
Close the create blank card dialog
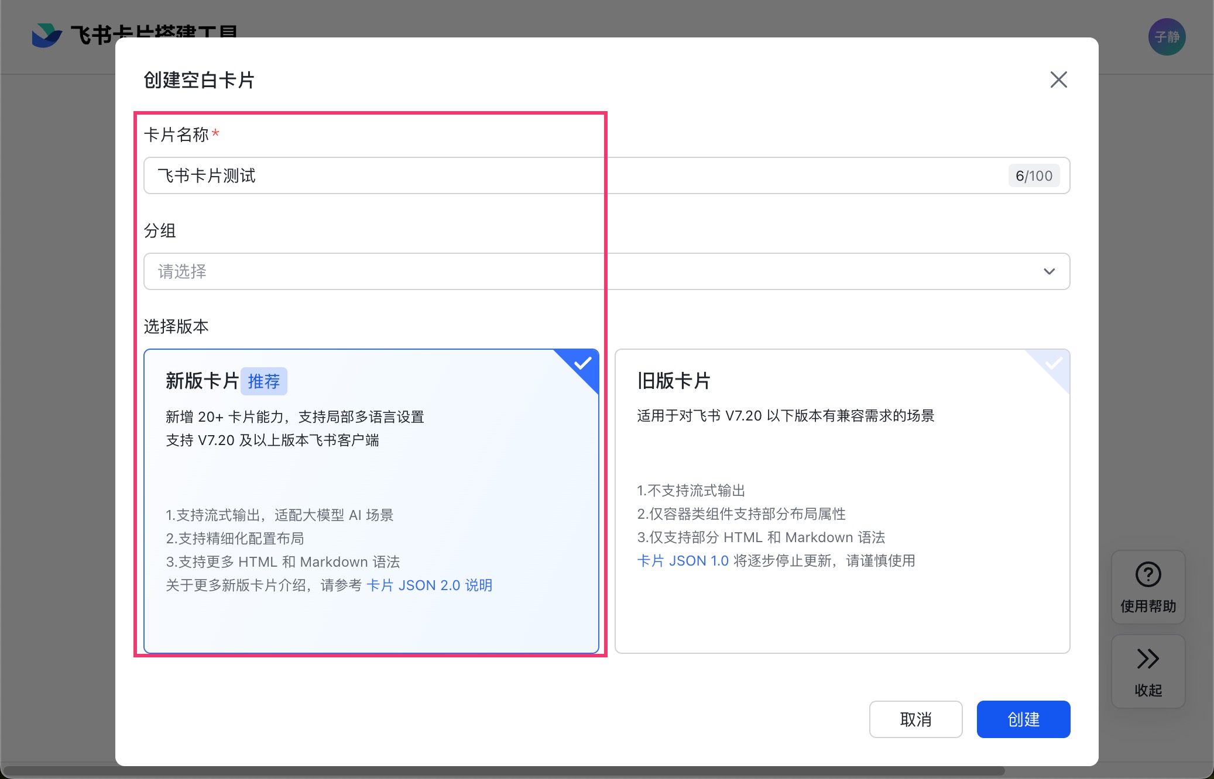[1058, 80]
